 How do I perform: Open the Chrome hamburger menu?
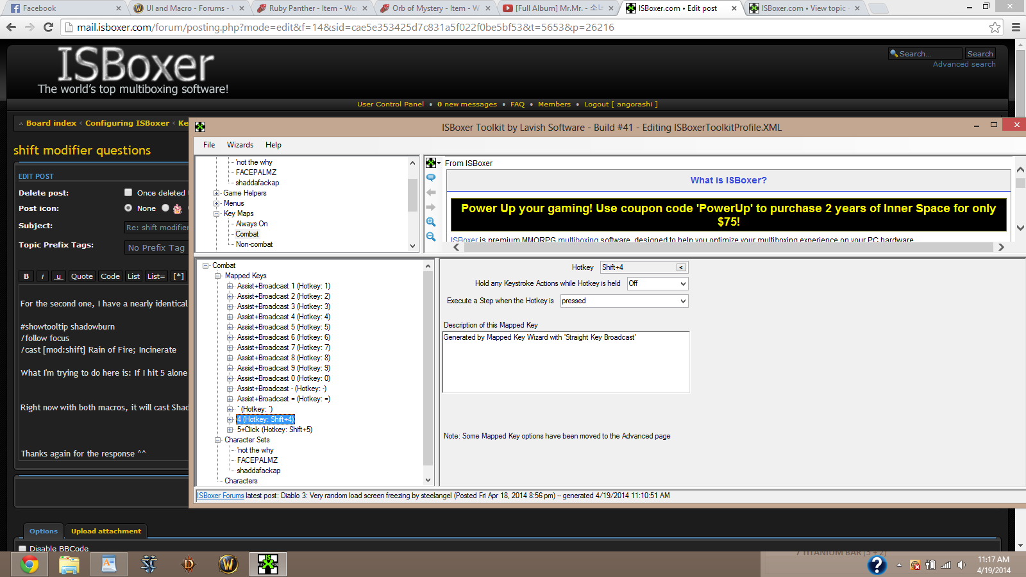[1016, 27]
